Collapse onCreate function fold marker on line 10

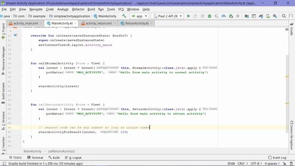[x=21, y=36]
